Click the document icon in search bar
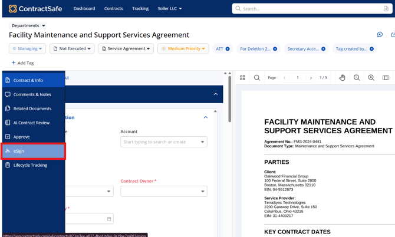 [386, 9]
